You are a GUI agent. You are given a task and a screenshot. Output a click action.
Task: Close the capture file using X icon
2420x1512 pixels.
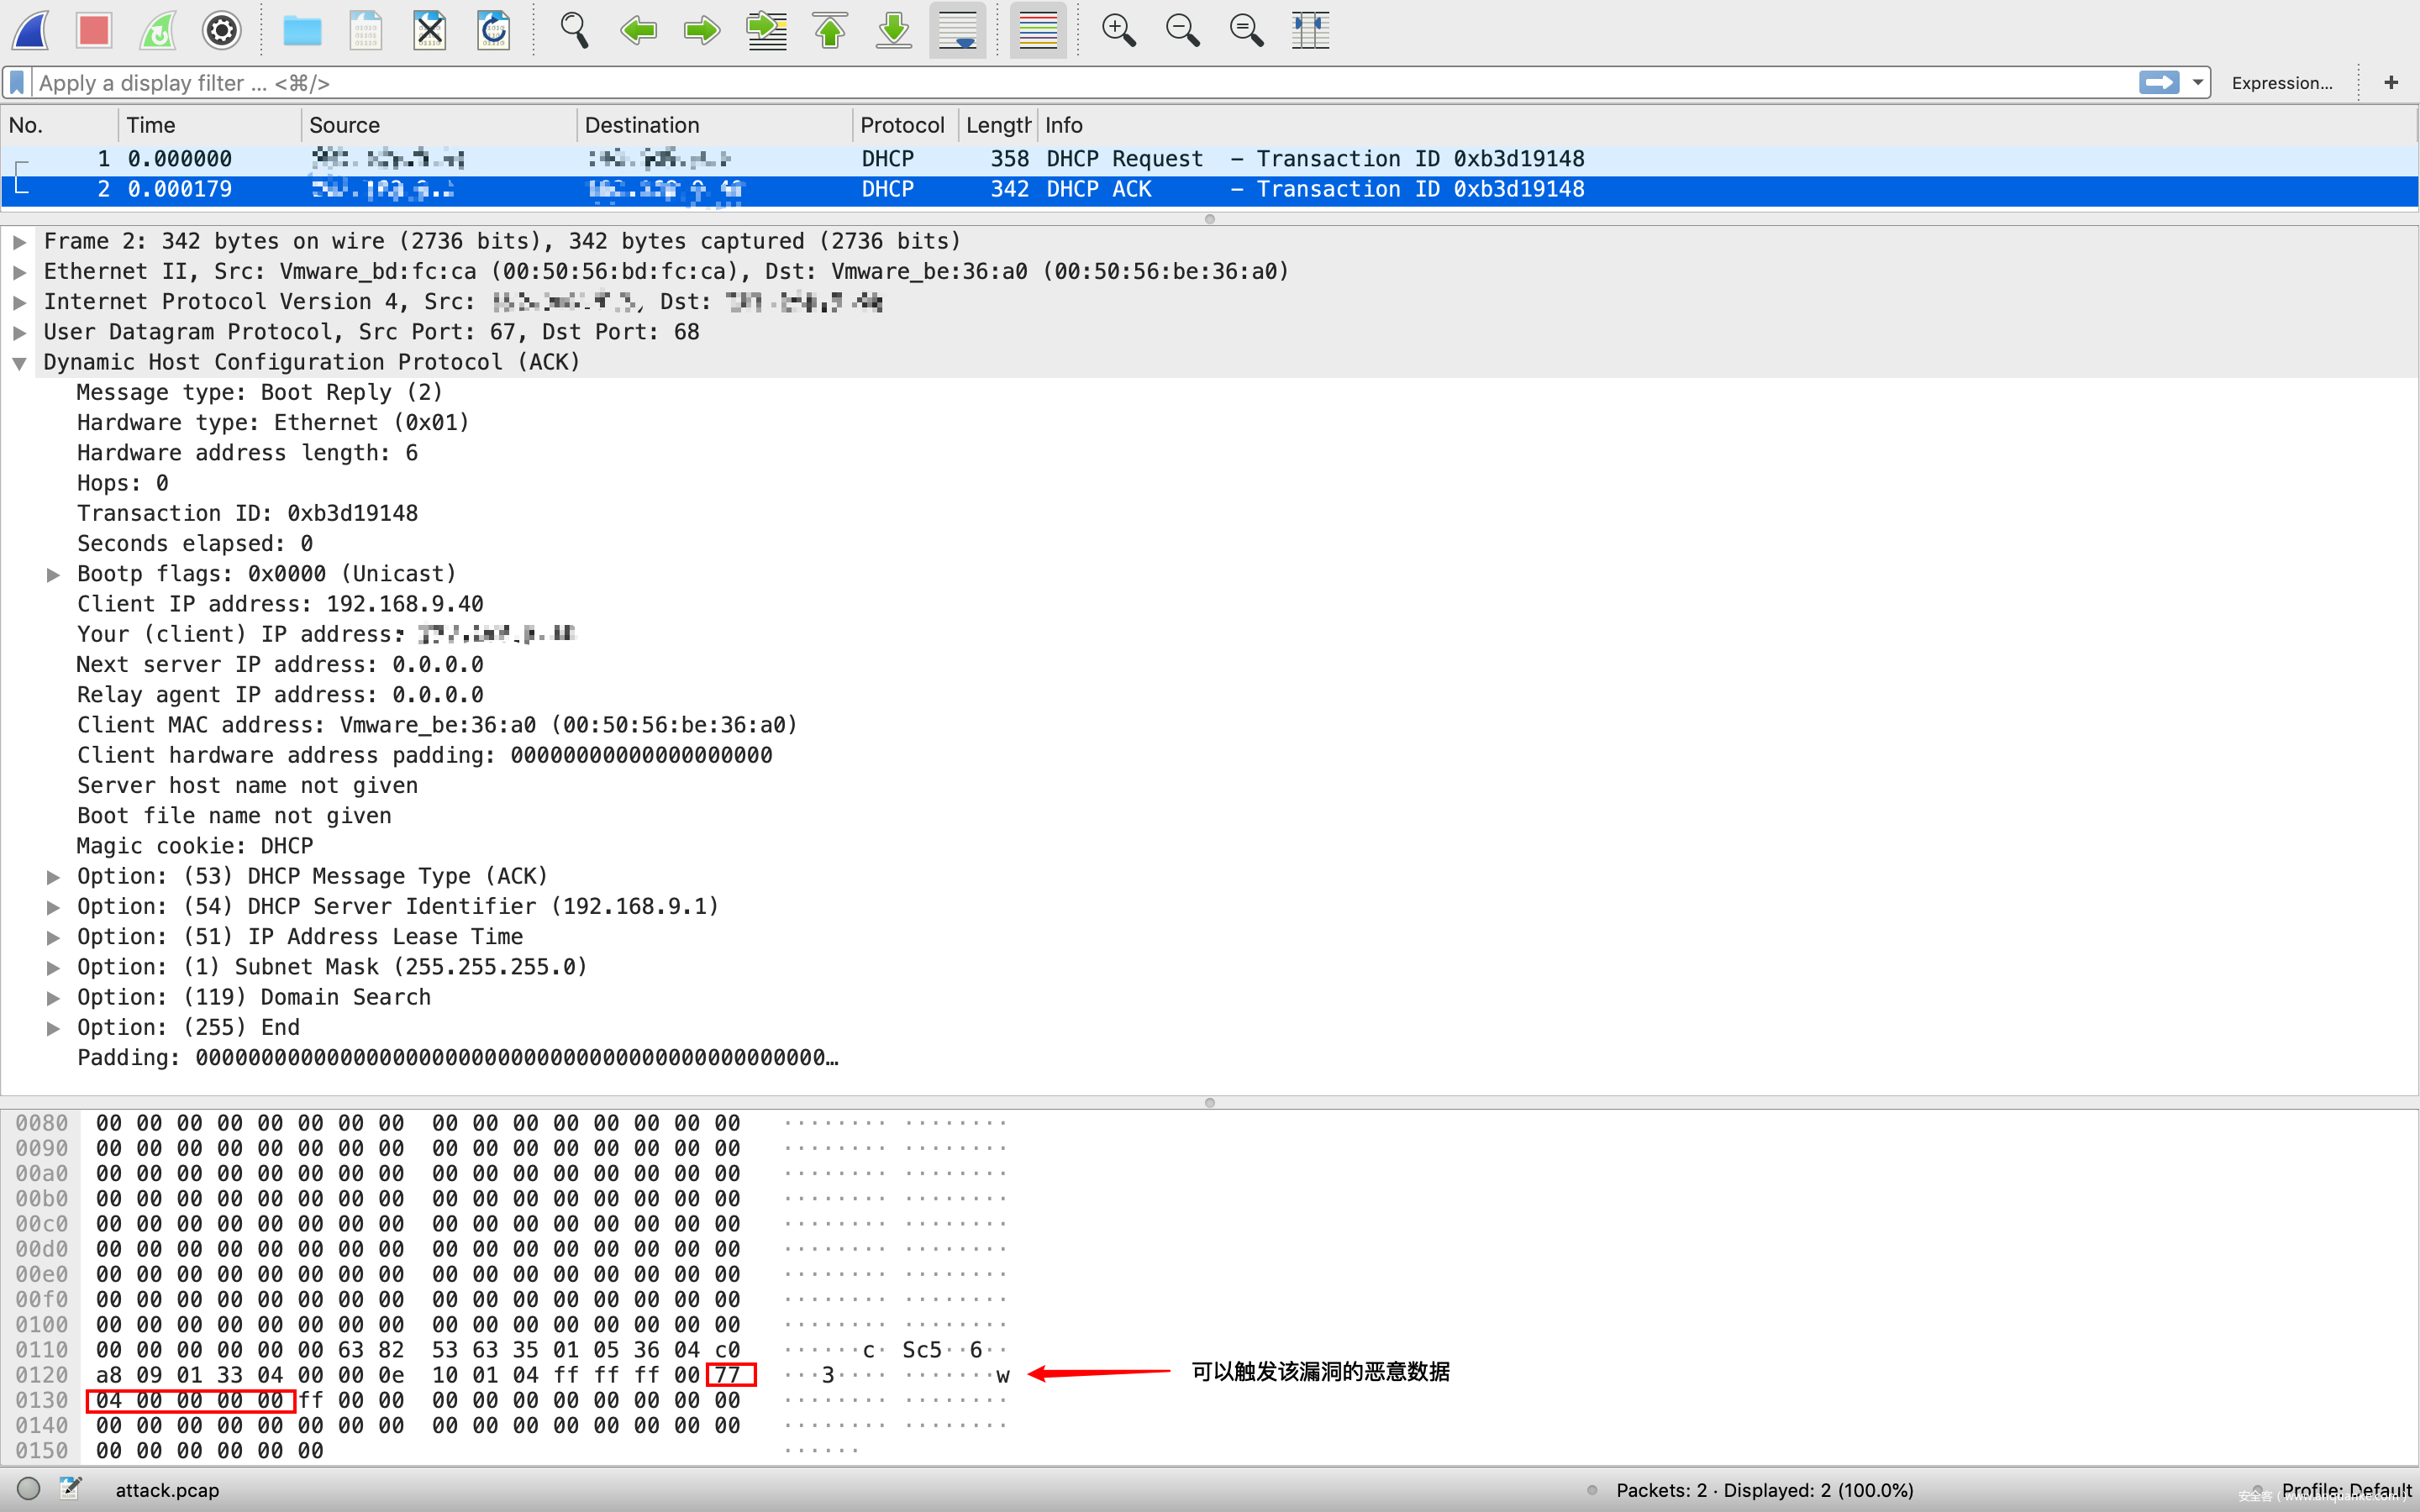(429, 30)
